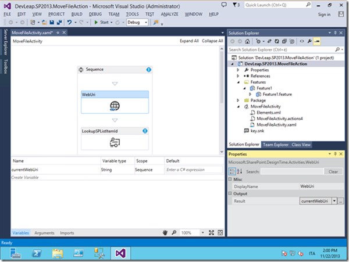The height and width of the screenshot is (262, 349).
Task: Click the Fit to Screen icon
Action: (x=212, y=233)
